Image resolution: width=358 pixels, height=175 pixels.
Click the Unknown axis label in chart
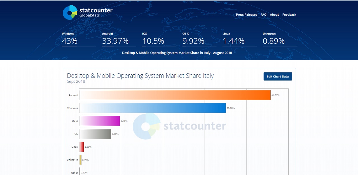pyautogui.click(x=72, y=160)
